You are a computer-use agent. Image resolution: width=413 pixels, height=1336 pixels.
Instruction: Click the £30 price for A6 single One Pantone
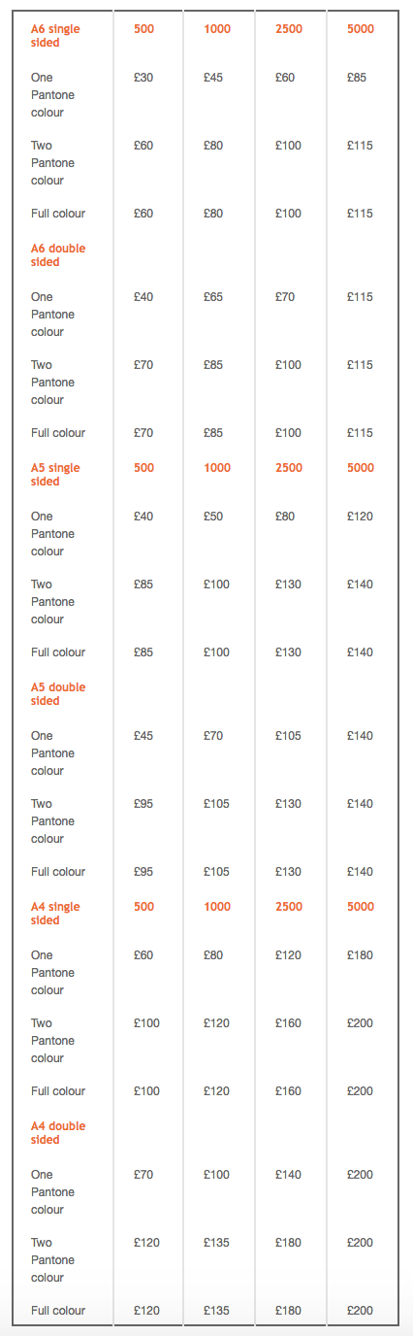pos(143,78)
